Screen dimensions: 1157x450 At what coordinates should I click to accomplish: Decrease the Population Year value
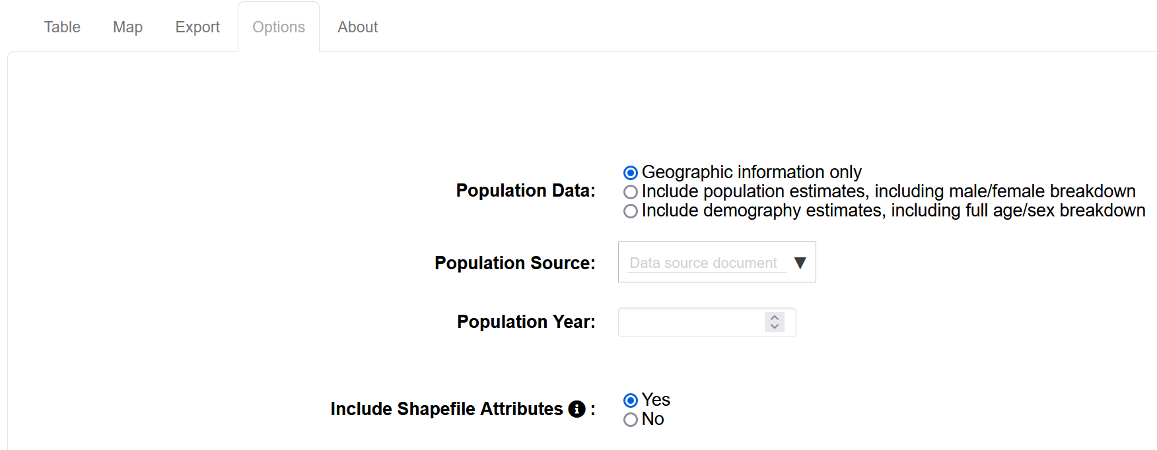(x=775, y=326)
